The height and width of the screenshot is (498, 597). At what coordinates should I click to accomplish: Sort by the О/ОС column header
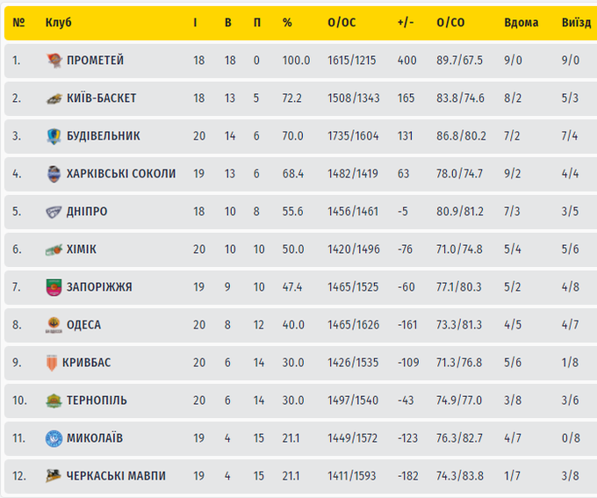[x=341, y=23]
